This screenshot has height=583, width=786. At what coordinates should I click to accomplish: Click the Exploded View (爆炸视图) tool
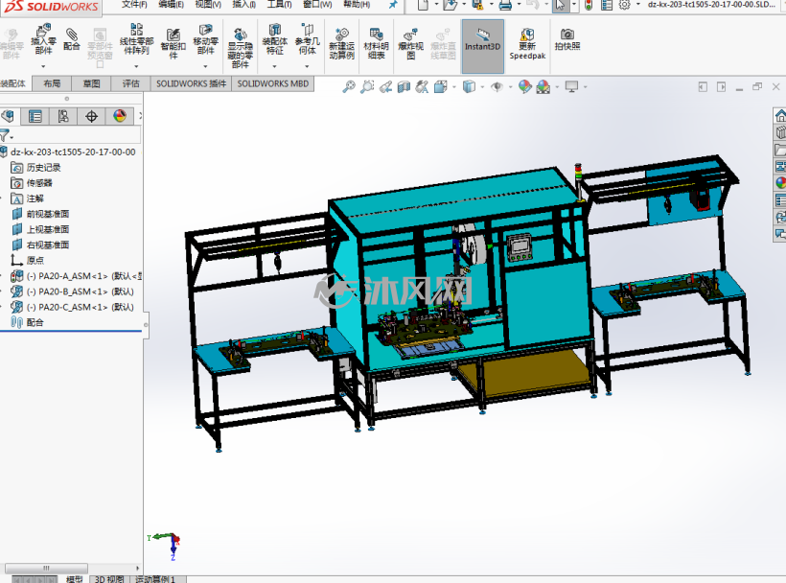coord(411,43)
